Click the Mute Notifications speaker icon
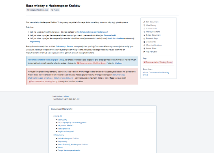Screen dimensions: 214x153 (x=144, y=45)
